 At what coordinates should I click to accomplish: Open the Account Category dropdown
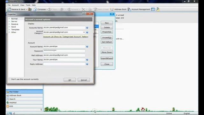pyautogui.click(x=84, y=32)
